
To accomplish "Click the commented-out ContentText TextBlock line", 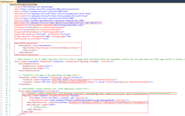I will pyautogui.click(x=99, y=93).
